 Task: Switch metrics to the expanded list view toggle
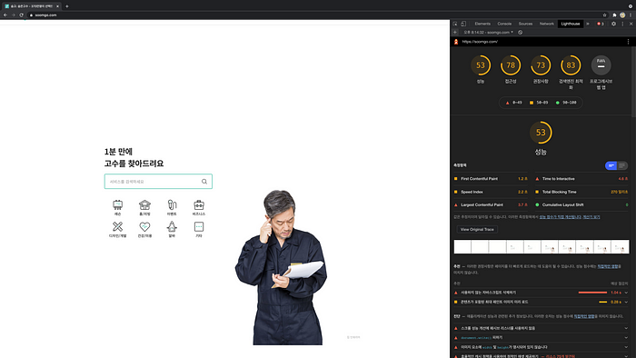click(621, 165)
